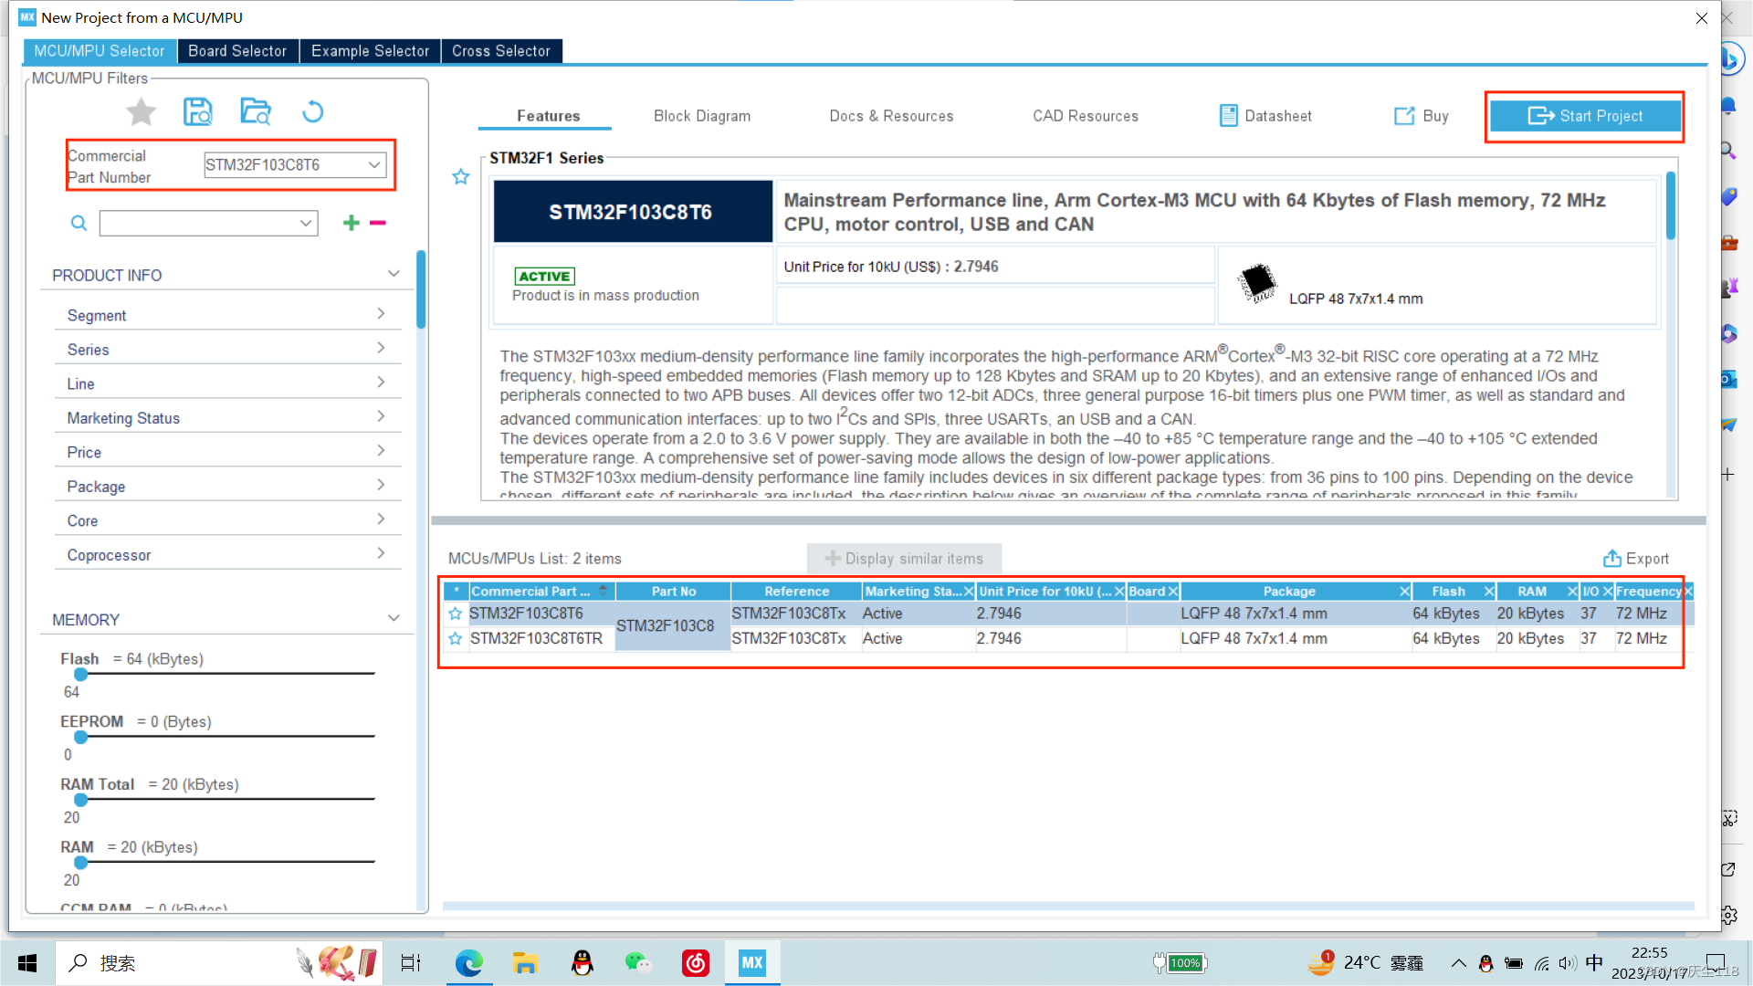
Task: Click the Buy link
Action: [x=1422, y=116]
